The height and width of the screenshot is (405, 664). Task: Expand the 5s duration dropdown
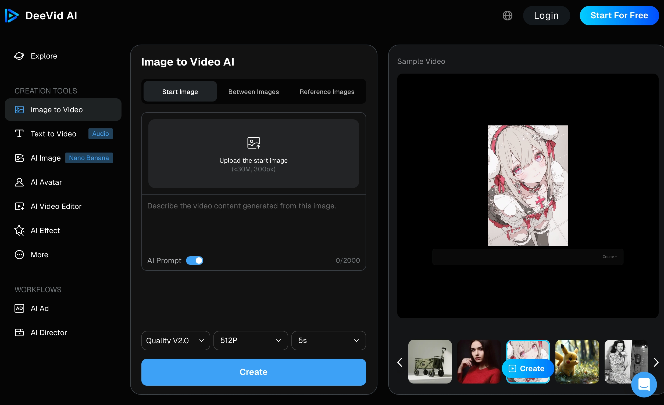[x=328, y=341]
